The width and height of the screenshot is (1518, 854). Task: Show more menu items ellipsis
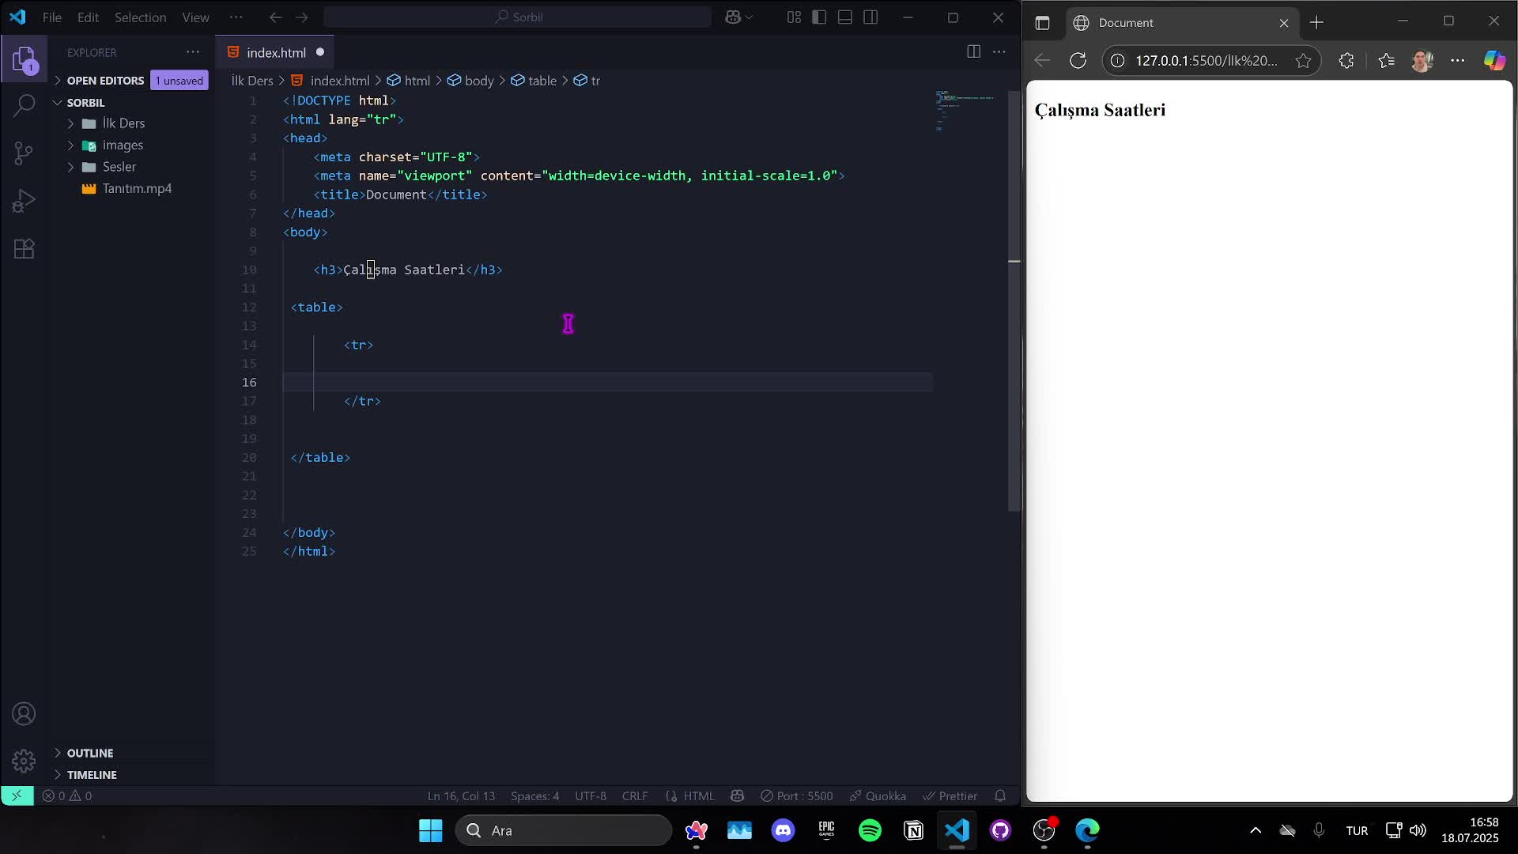click(x=236, y=17)
